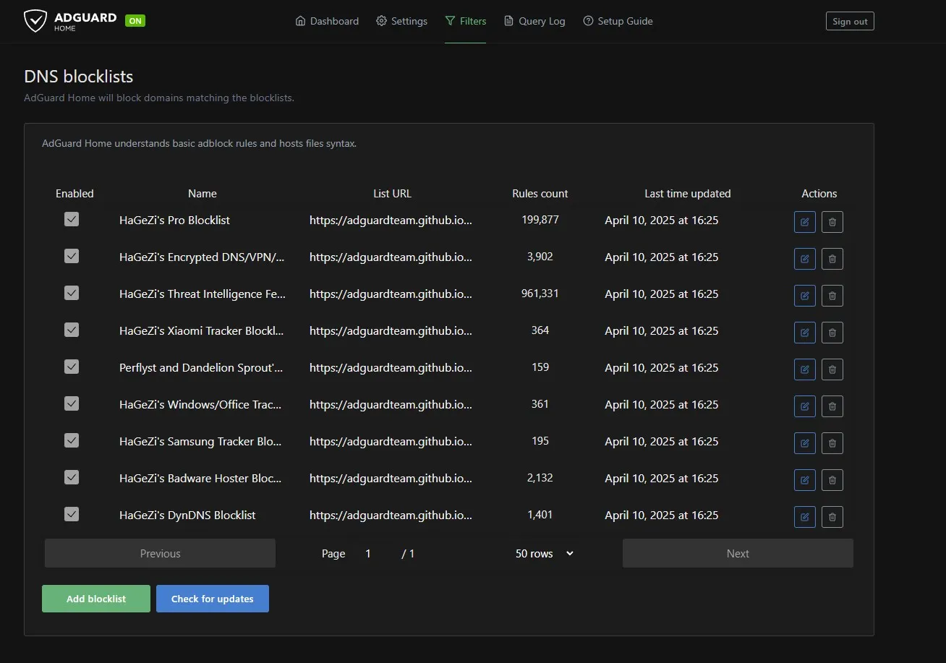Click the AdGuard Home shield logo
Viewport: 946px width, 663px height.
coord(35,21)
